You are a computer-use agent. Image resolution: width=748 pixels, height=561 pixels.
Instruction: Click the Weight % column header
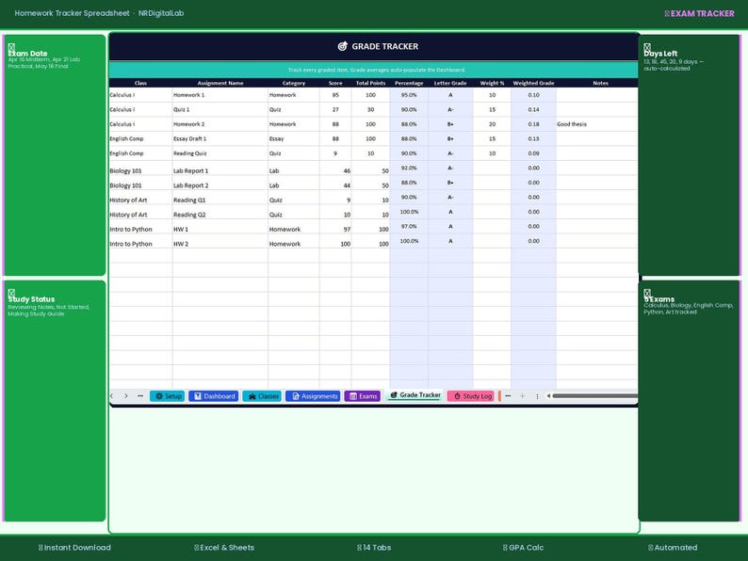pos(492,83)
